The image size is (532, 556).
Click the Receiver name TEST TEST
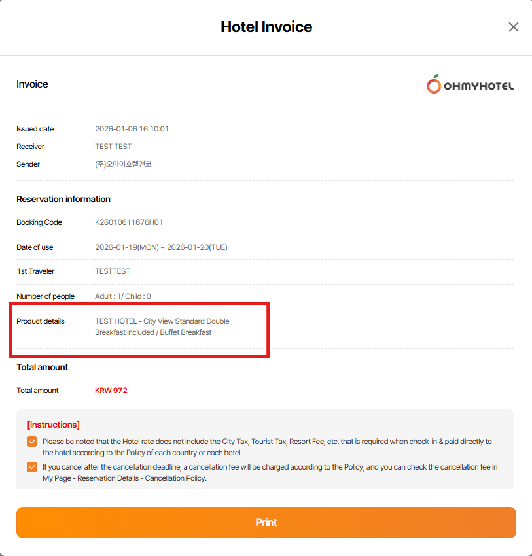113,147
